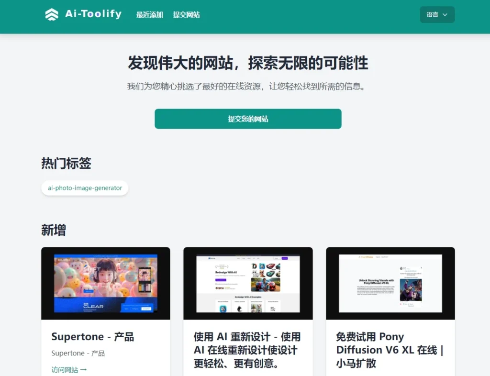Click the Ai-Toolify brand name text
The width and height of the screenshot is (490, 376).
pyautogui.click(x=92, y=14)
